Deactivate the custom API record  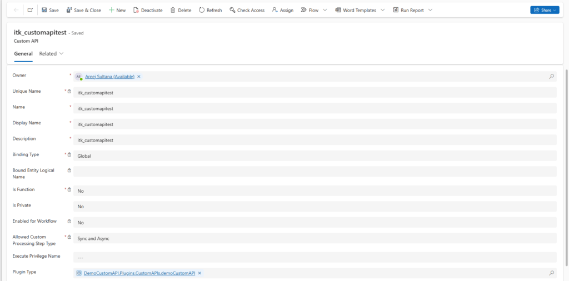[x=148, y=10]
